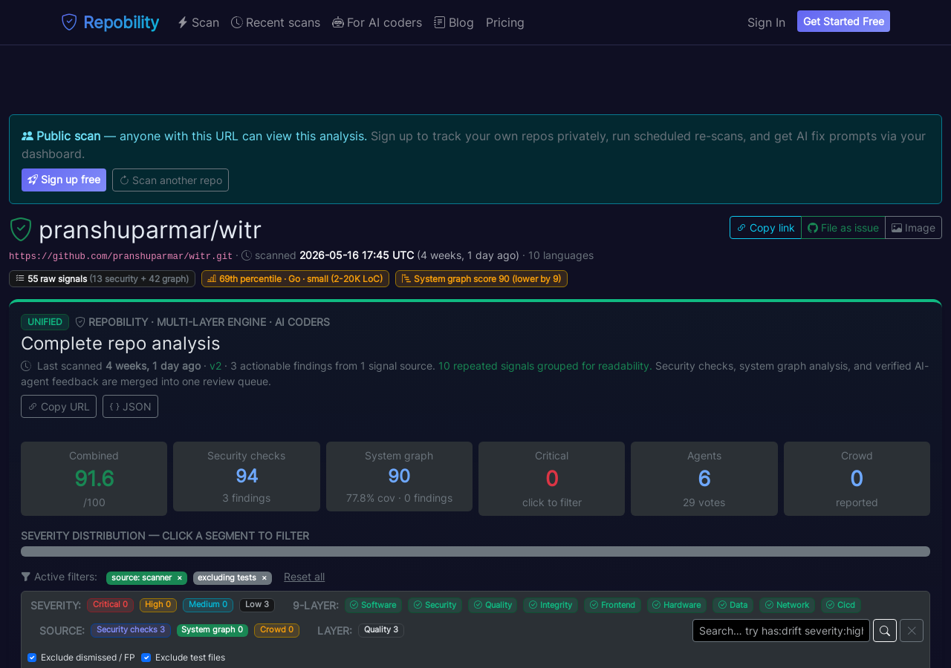Open the Scan page
The height and width of the screenshot is (668, 951).
[x=198, y=22]
